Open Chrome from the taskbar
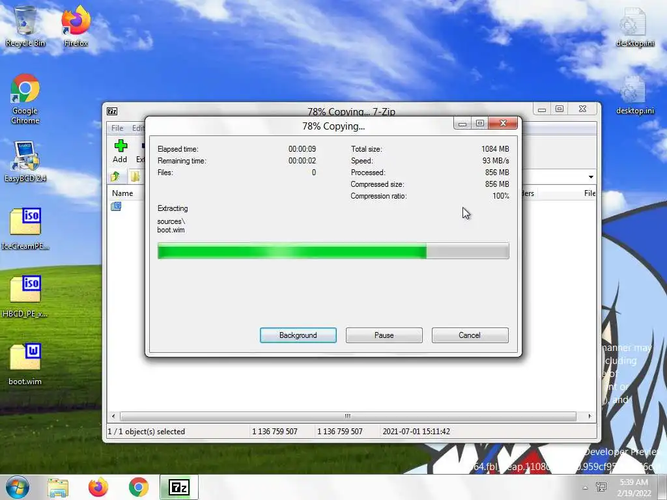Image resolution: width=667 pixels, height=500 pixels. click(138, 487)
